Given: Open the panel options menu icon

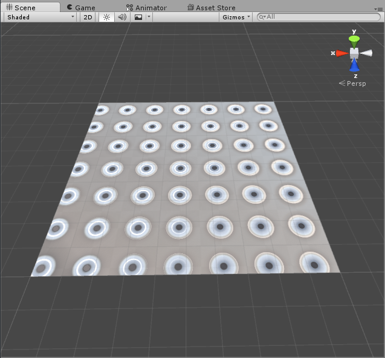Looking at the screenshot, I should (378, 9).
